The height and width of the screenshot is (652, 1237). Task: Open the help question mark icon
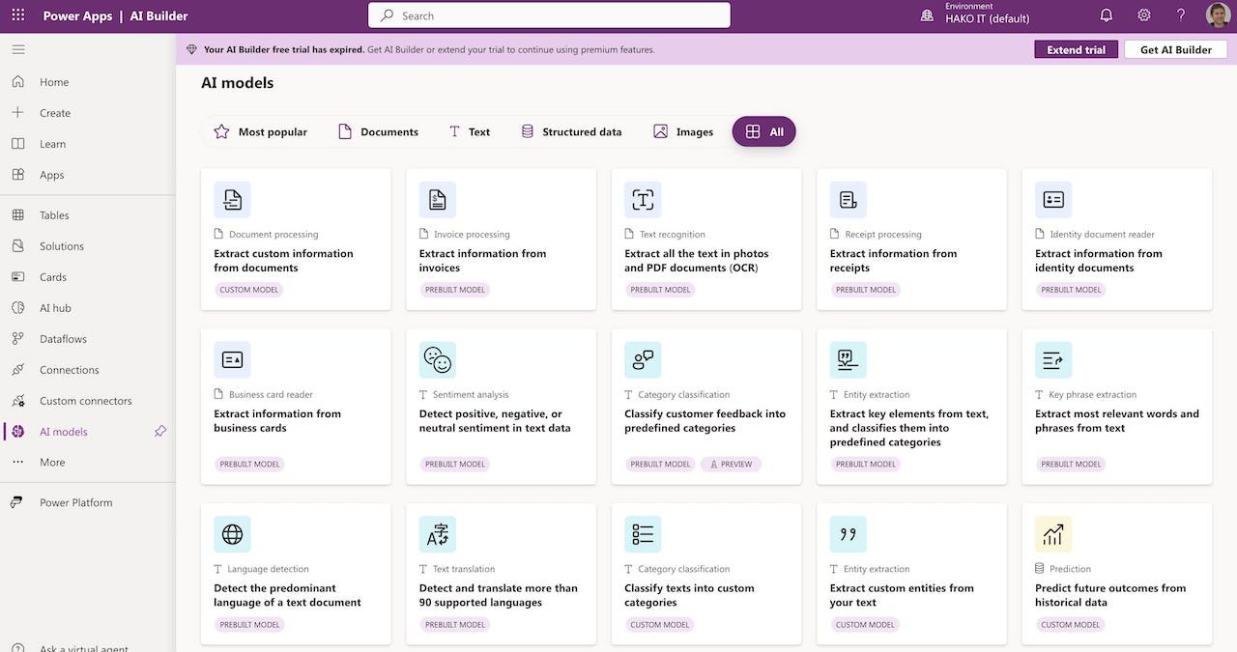click(1181, 15)
